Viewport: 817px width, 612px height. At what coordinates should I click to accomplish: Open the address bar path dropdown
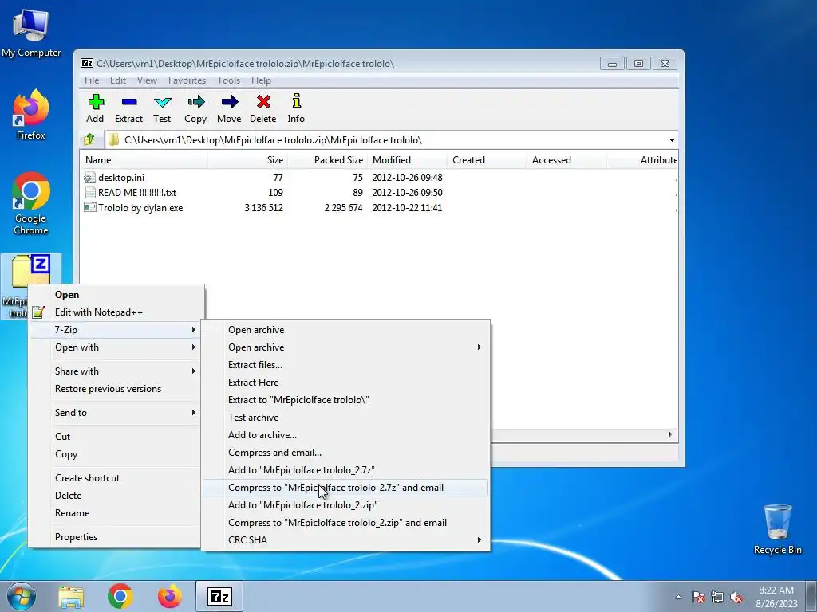tap(672, 140)
